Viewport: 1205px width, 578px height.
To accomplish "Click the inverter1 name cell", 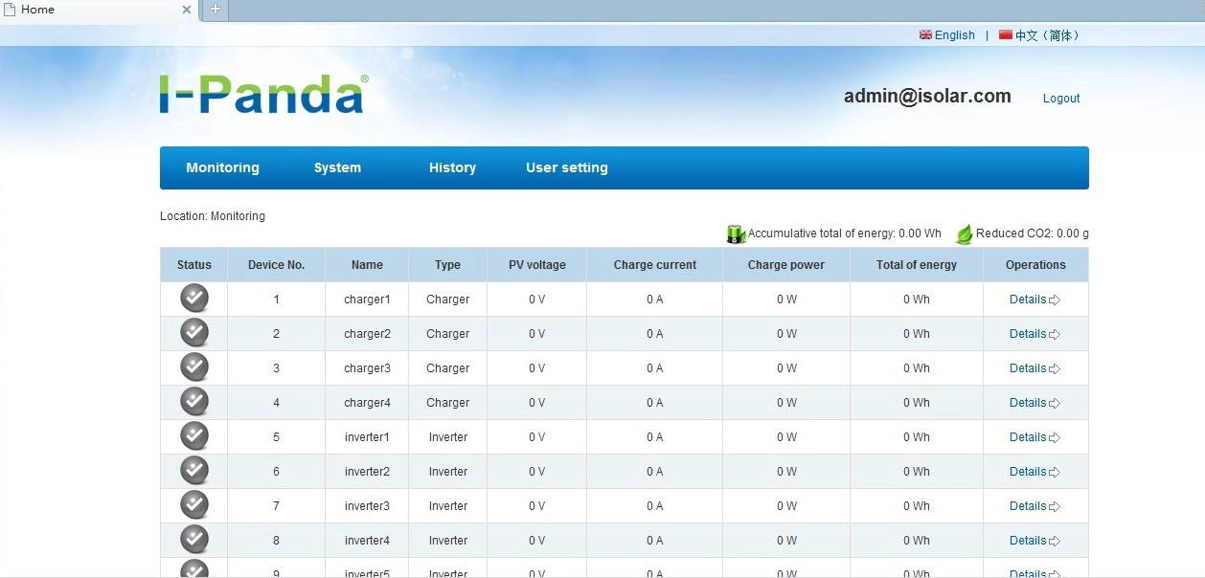I will (x=367, y=437).
